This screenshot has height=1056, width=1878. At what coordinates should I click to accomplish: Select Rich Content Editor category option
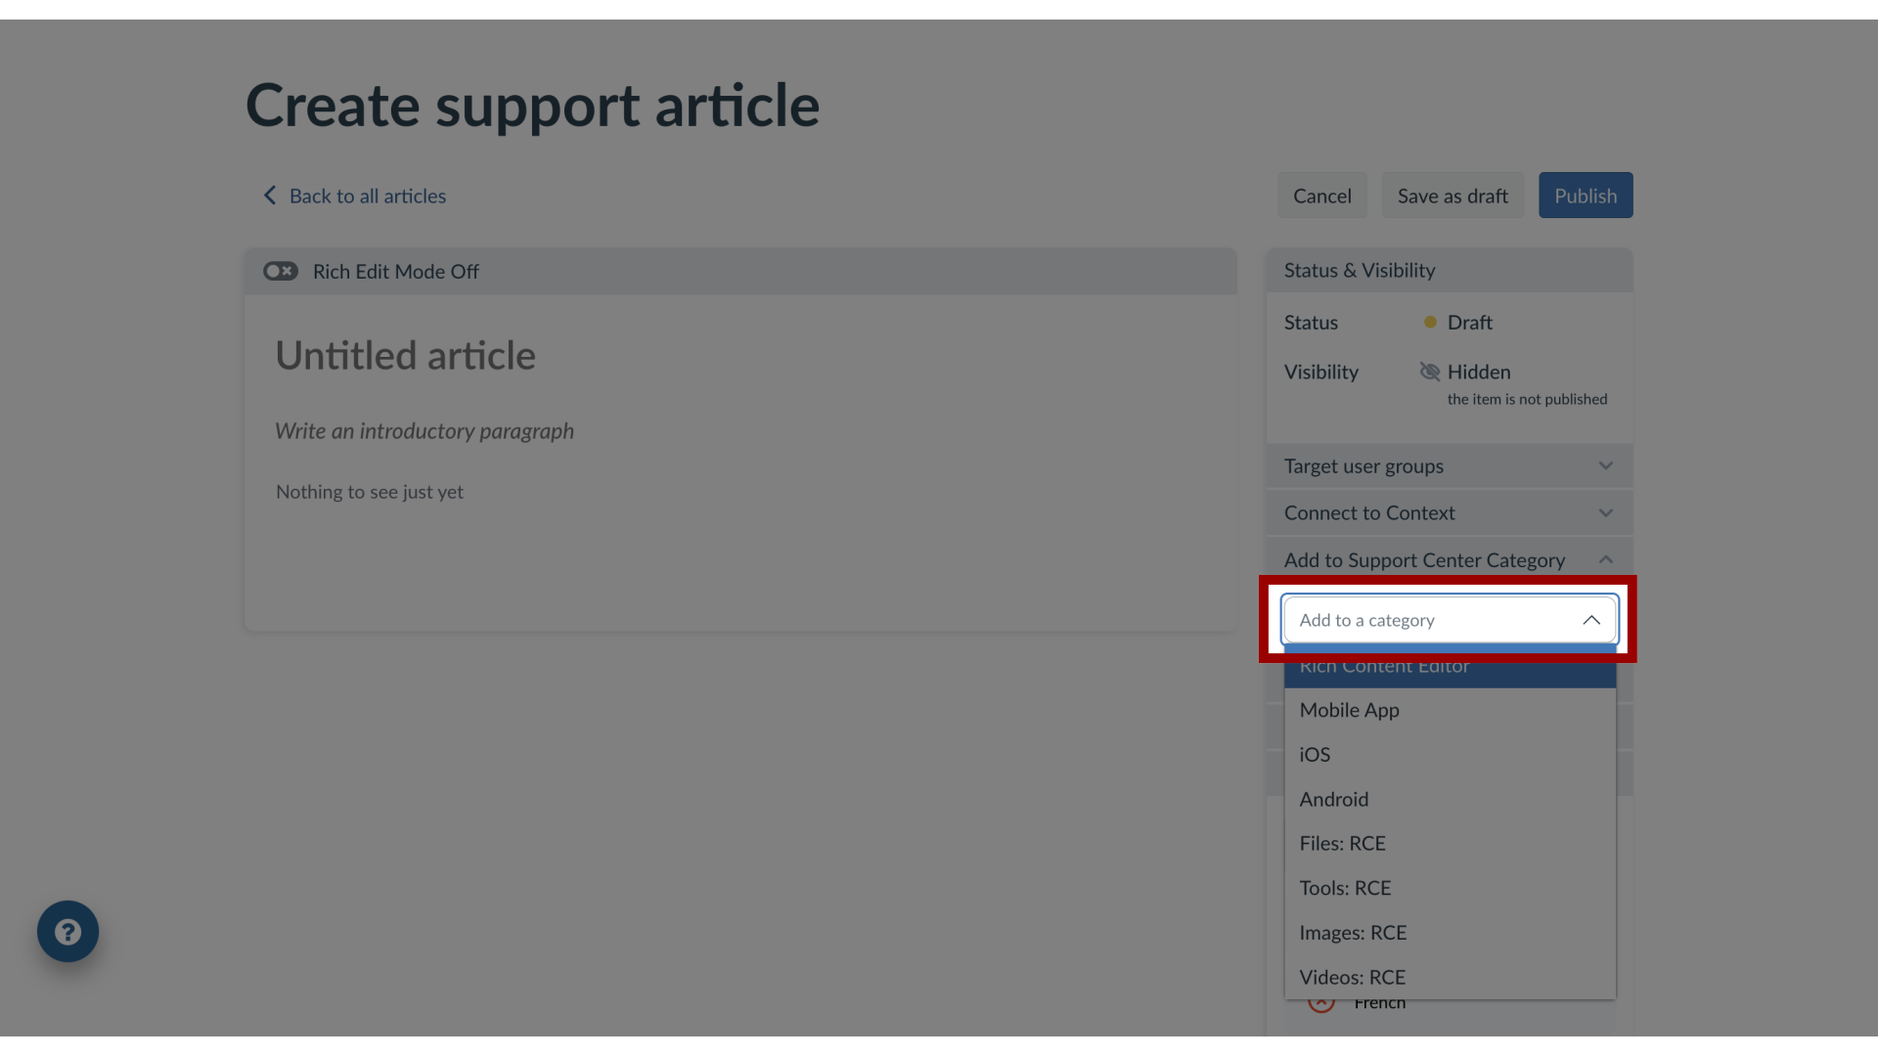(x=1450, y=664)
